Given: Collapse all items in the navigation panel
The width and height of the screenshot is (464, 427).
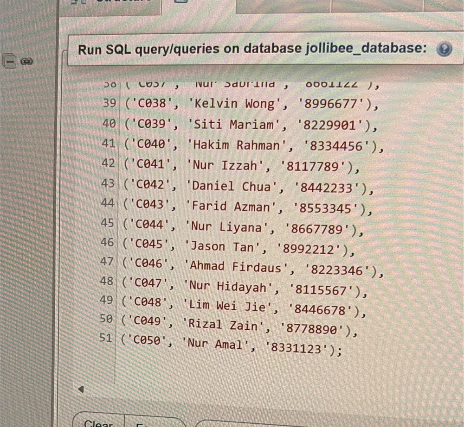Looking at the screenshot, I should (x=10, y=62).
